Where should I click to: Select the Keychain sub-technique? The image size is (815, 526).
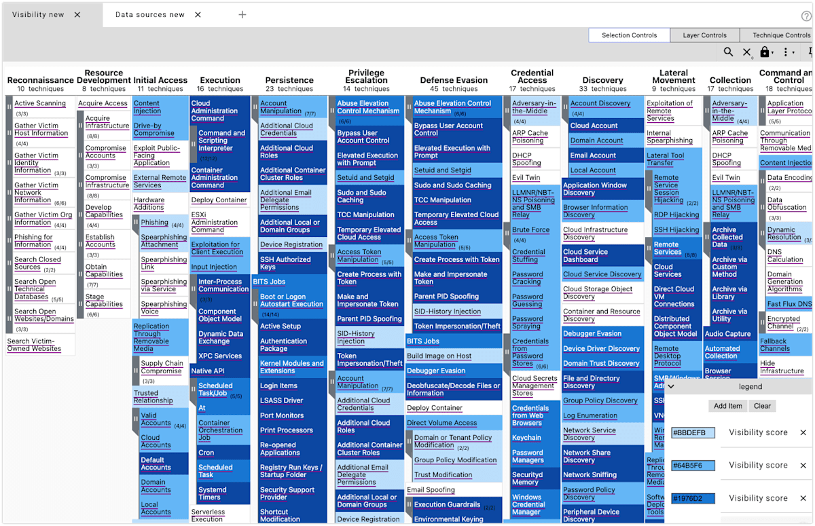tap(535, 438)
